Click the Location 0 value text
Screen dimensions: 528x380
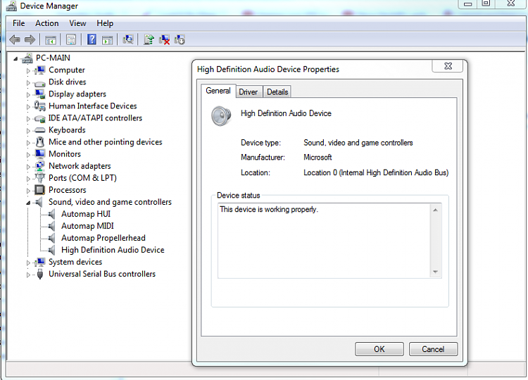coord(376,172)
